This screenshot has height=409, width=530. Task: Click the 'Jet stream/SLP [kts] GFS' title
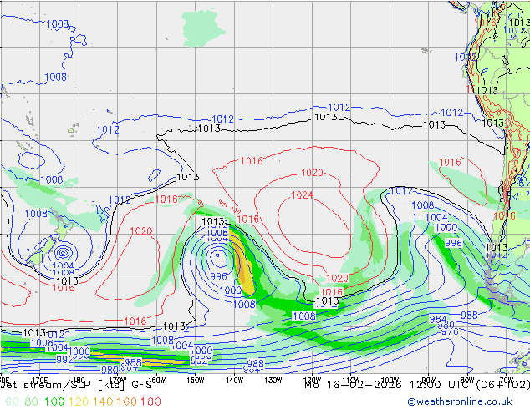76,385
